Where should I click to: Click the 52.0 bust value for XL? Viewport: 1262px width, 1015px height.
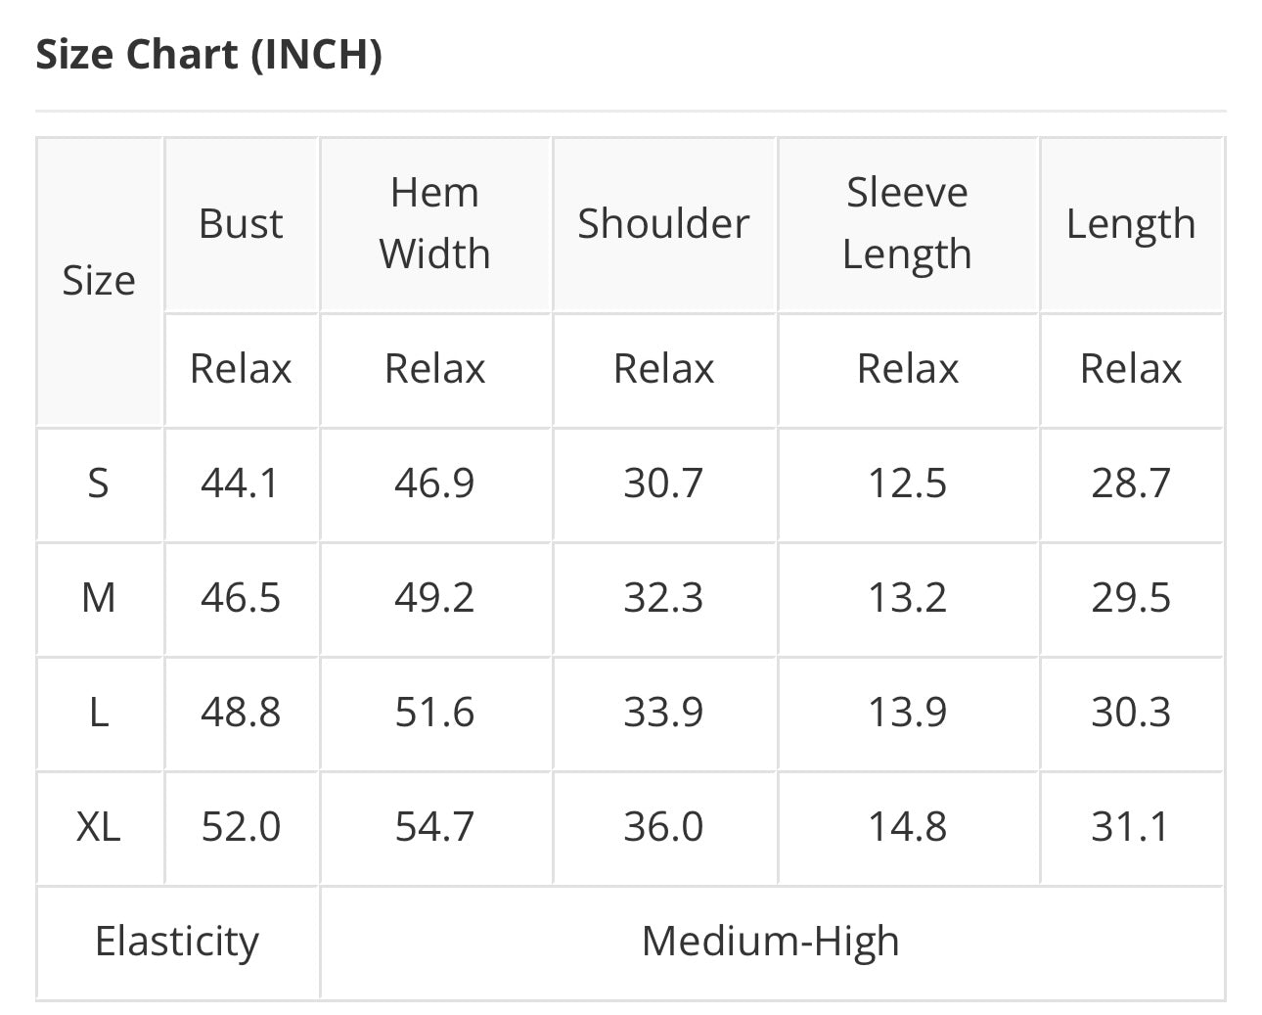[241, 827]
